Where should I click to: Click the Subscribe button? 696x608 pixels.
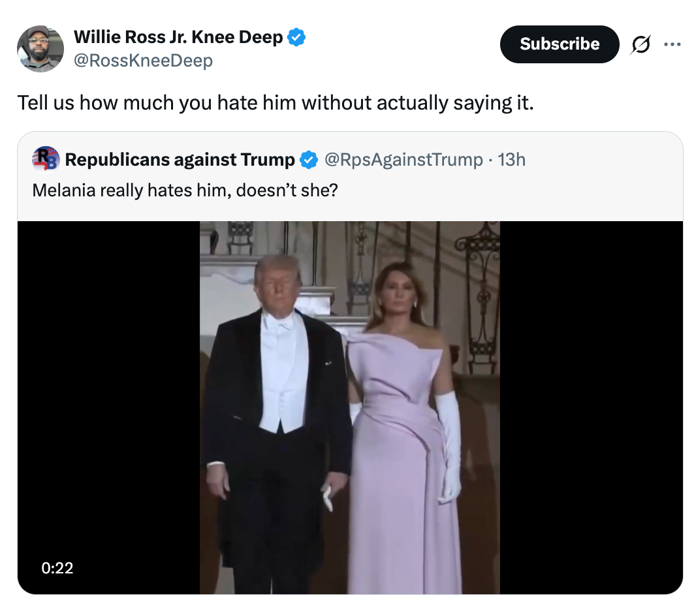coord(559,44)
